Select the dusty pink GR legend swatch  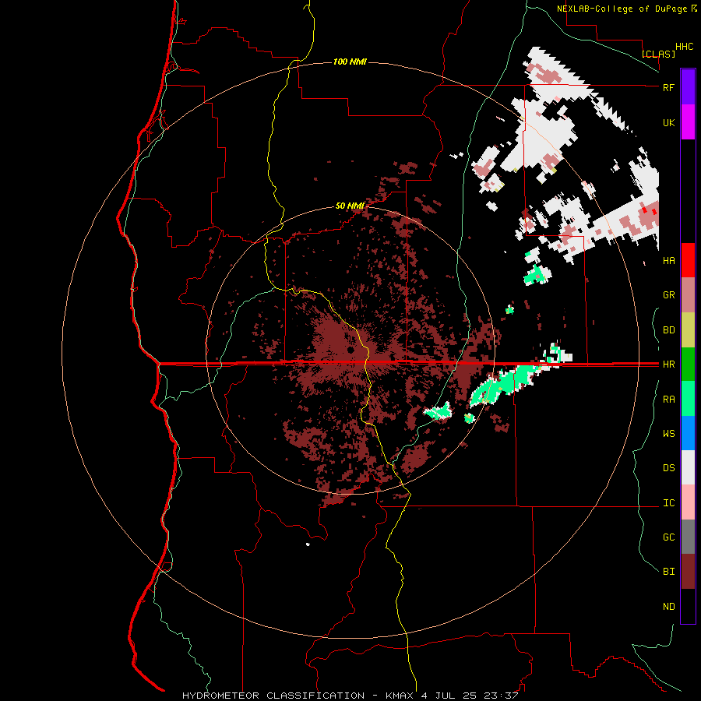688,295
